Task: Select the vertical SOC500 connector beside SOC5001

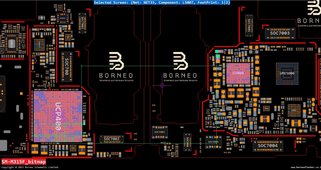Action: (x=187, y=142)
